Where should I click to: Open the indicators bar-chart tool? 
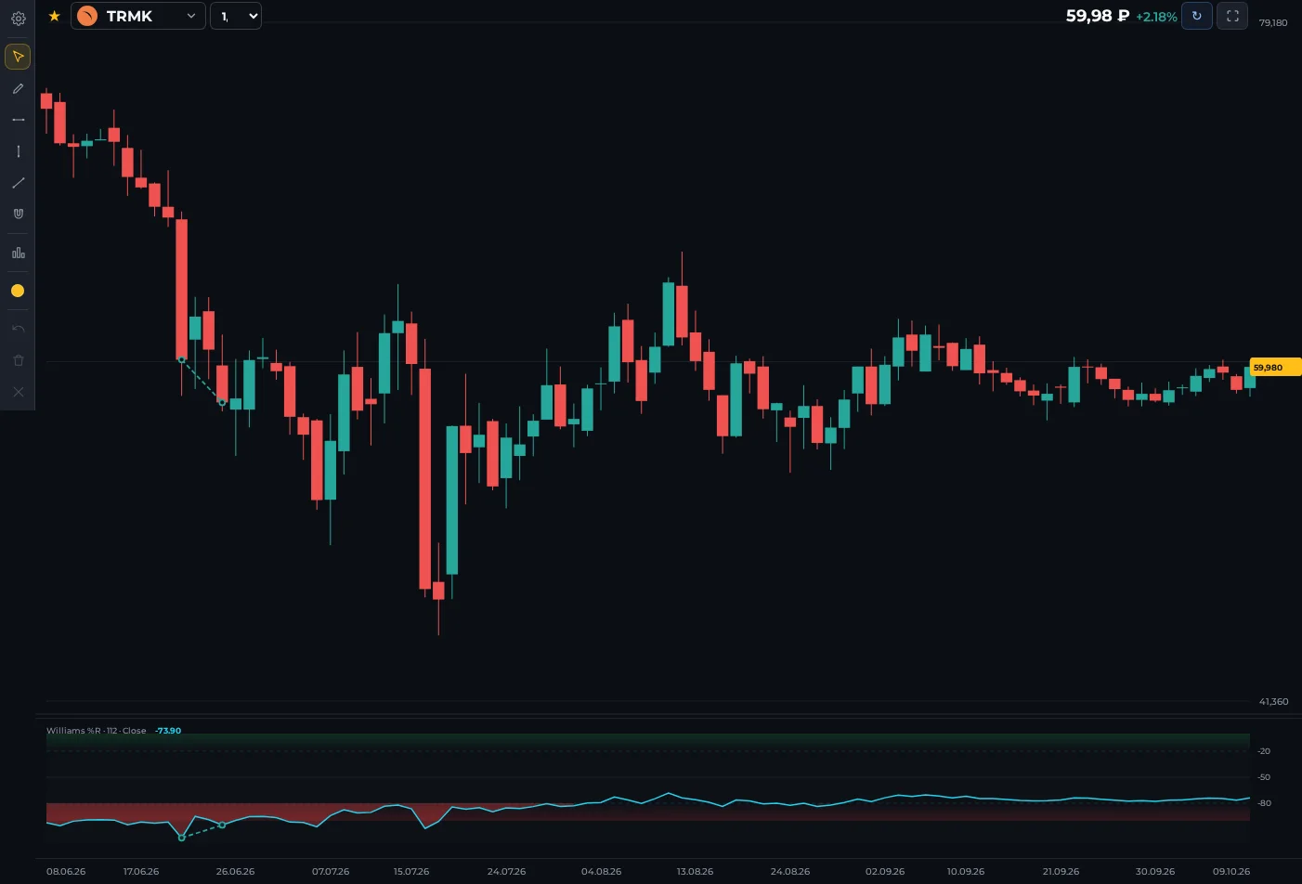coord(18,253)
